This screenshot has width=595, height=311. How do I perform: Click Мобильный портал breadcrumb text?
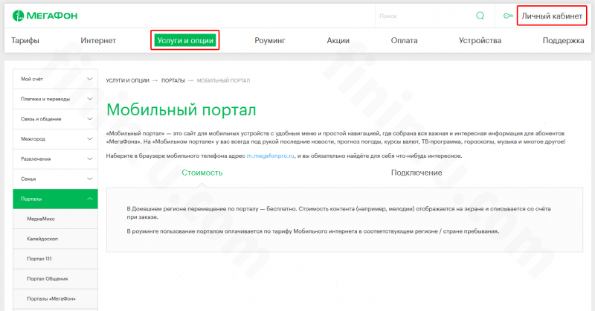(x=223, y=80)
